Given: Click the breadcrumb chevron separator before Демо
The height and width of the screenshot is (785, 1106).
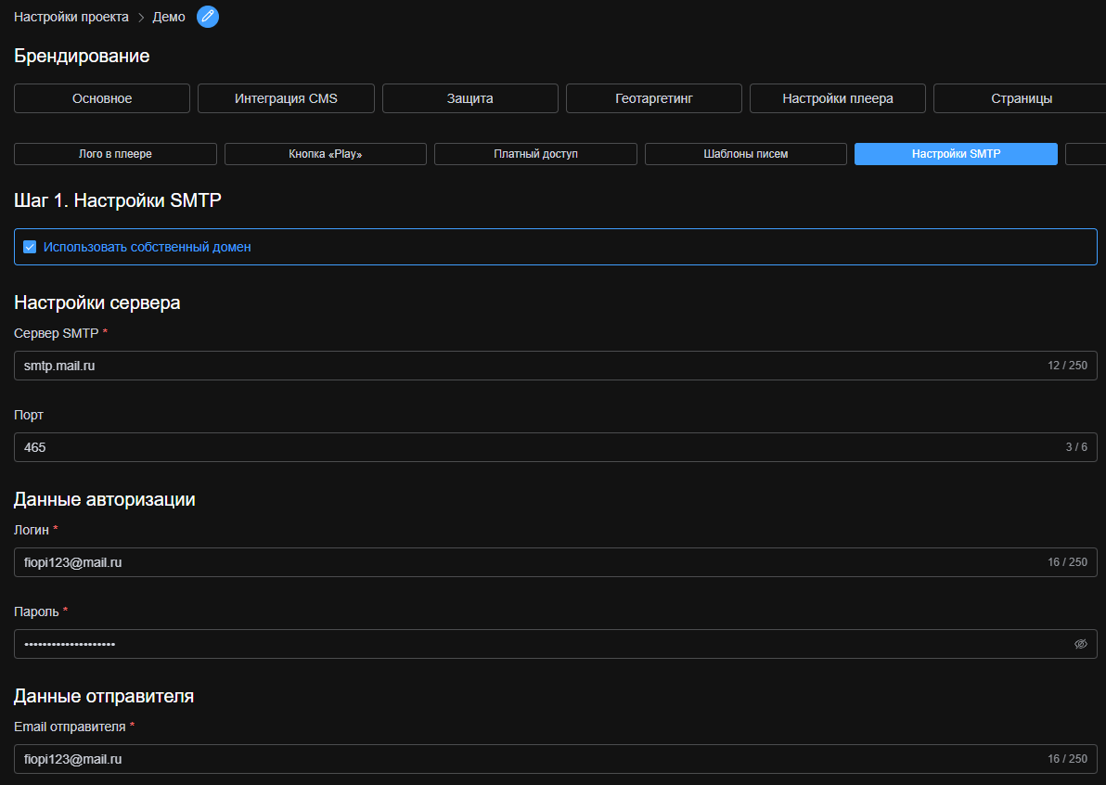Looking at the screenshot, I should pos(141,18).
